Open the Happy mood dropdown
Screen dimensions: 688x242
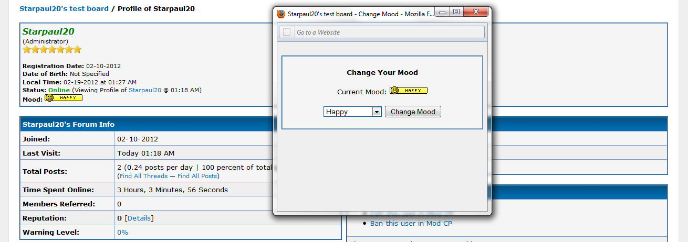[352, 112]
